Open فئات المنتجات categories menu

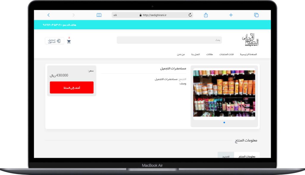tap(226, 54)
